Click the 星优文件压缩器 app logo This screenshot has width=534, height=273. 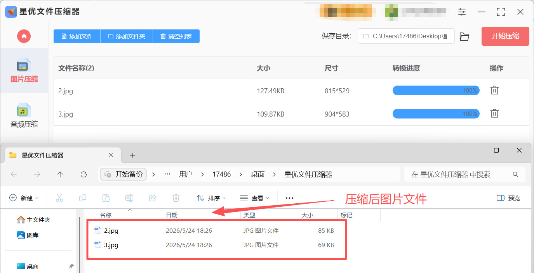[11, 12]
